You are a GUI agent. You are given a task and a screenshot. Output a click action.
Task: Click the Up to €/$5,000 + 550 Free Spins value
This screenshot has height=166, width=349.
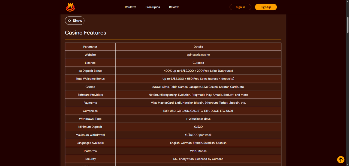coord(198,79)
